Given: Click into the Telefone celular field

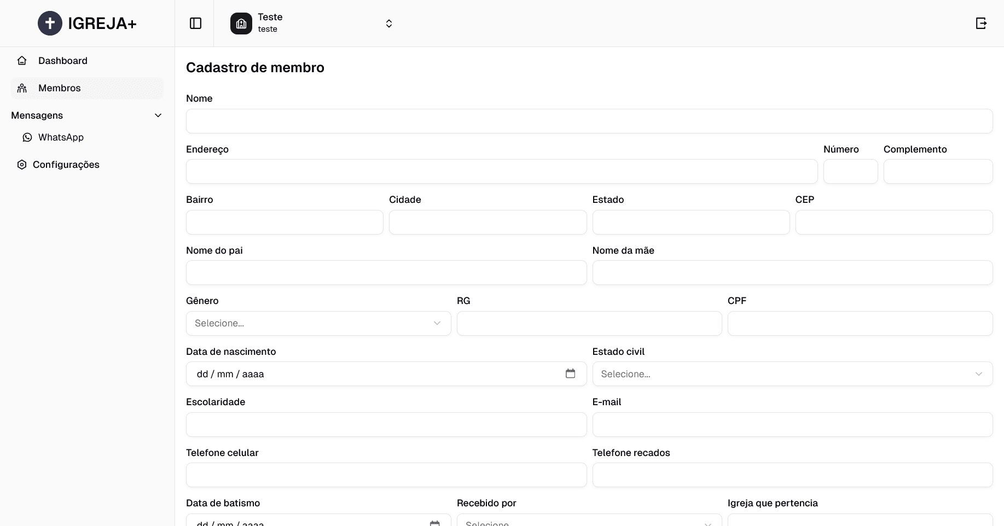Looking at the screenshot, I should point(386,475).
